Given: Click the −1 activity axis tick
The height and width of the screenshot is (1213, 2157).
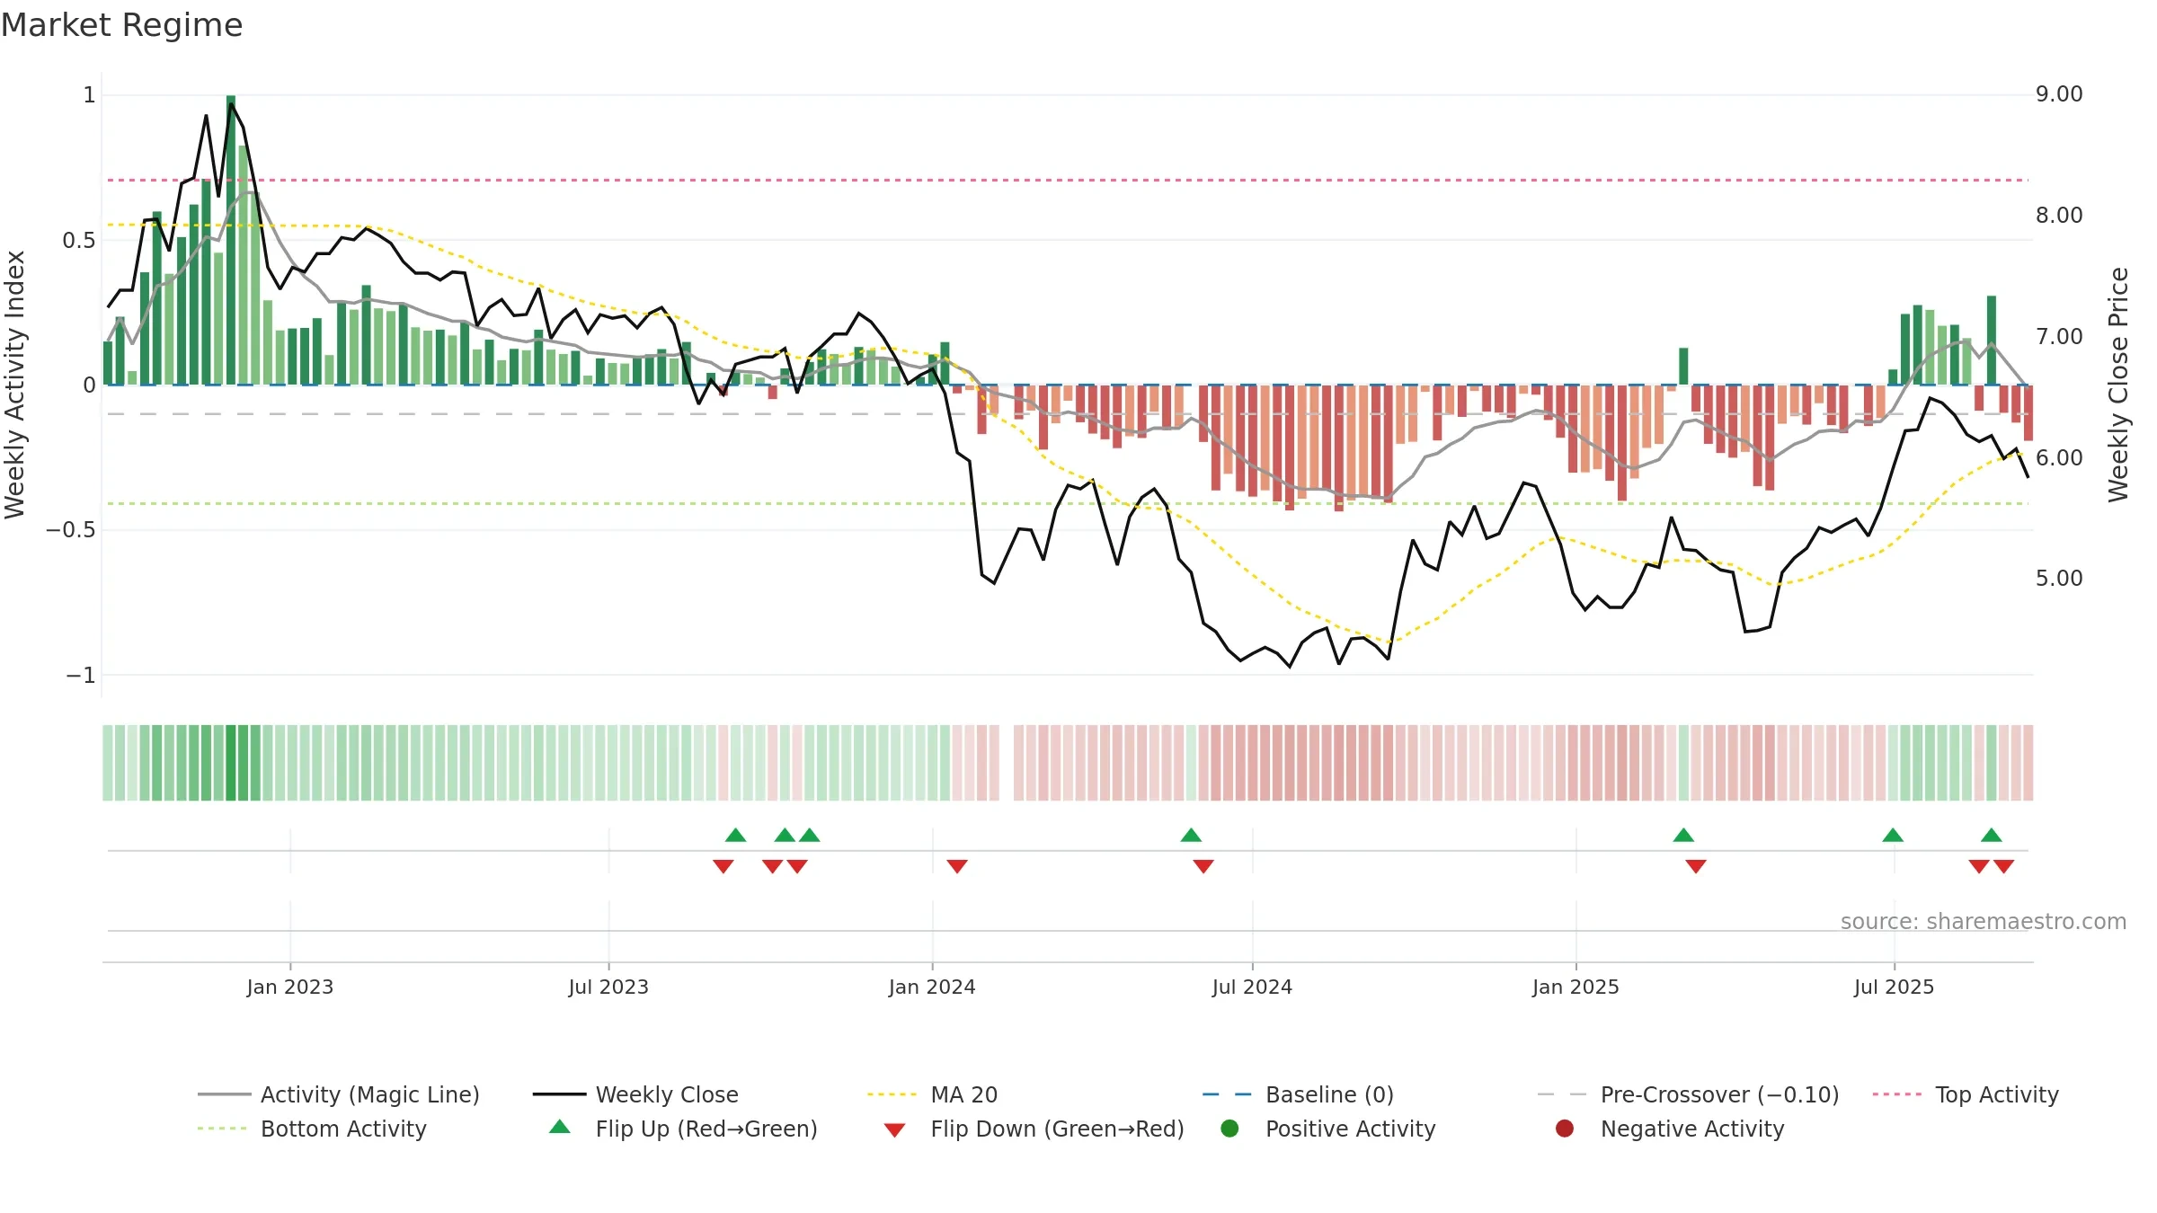Looking at the screenshot, I should (80, 675).
